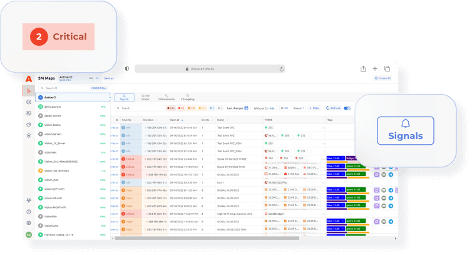Open the High ICMP ping response time signal
This screenshot has height=255, width=472.
(x=235, y=214)
